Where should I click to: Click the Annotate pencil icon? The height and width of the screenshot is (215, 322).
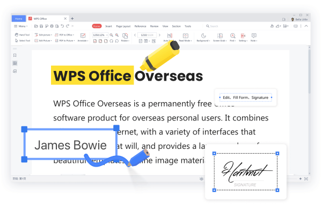tap(83, 35)
